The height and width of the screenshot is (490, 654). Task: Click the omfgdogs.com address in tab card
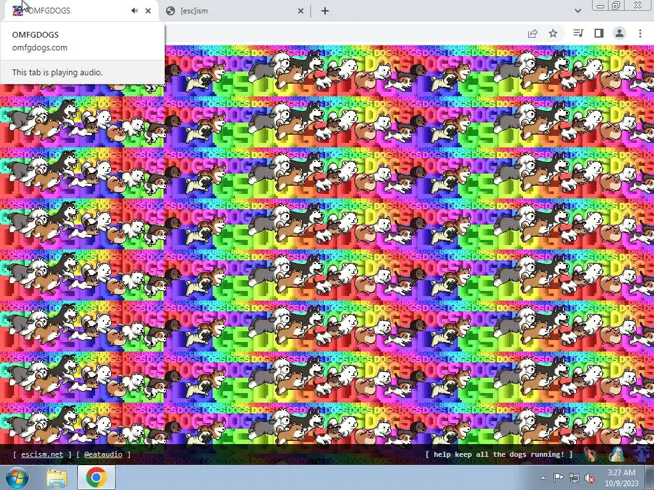pyautogui.click(x=40, y=47)
